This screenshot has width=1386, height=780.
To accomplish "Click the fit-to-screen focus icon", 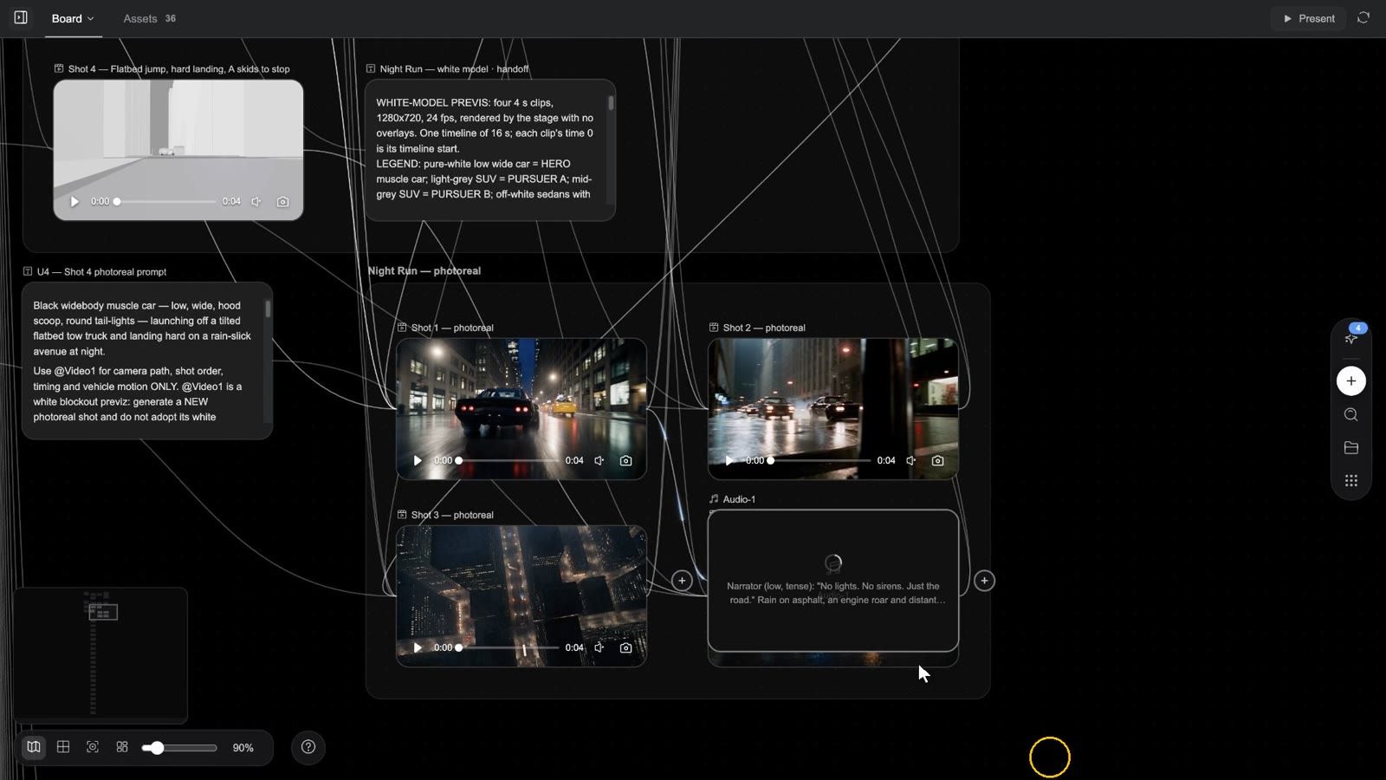I will 93,747.
